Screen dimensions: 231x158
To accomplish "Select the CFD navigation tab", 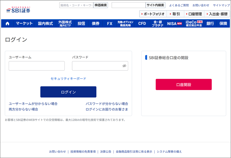I will point(142,24).
